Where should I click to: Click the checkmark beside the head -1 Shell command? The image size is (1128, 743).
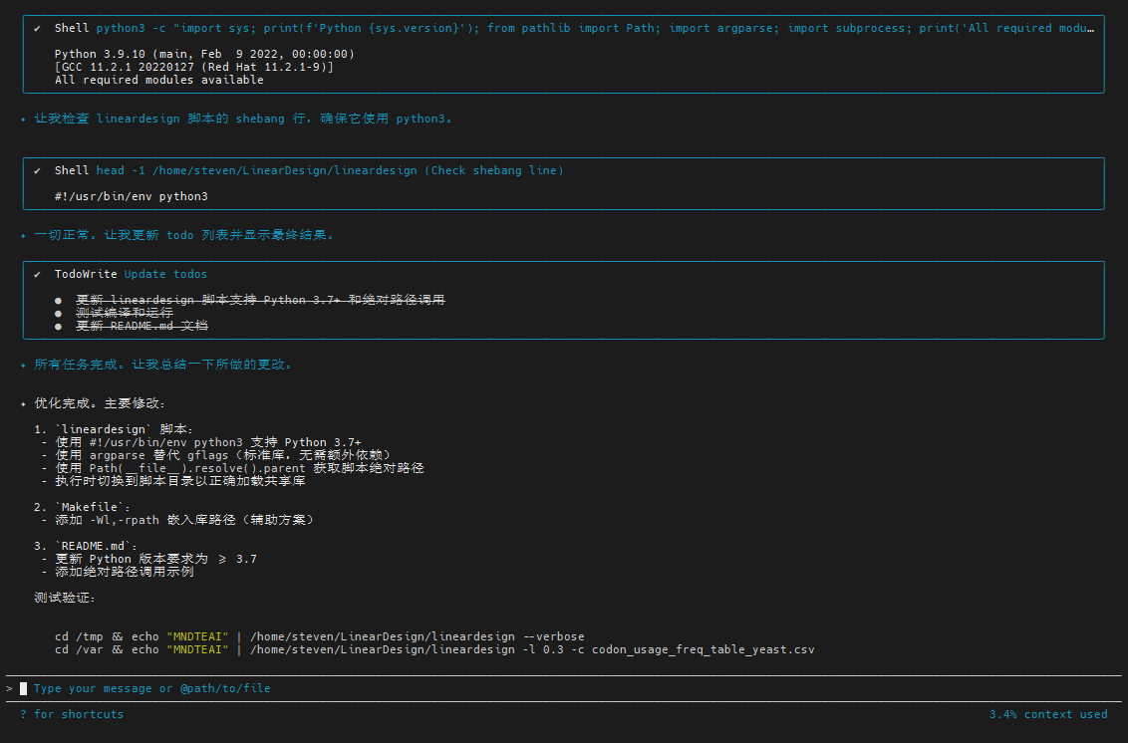point(37,171)
